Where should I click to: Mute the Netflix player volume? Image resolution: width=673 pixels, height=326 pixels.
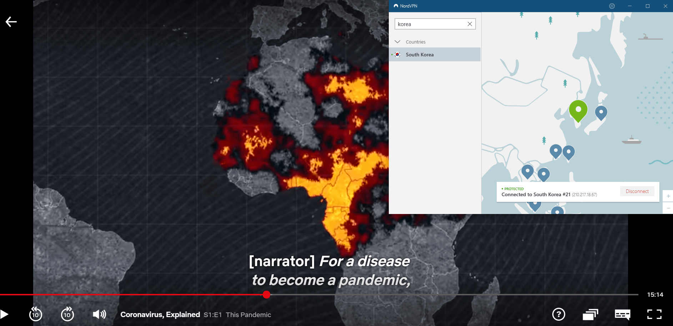click(x=99, y=314)
